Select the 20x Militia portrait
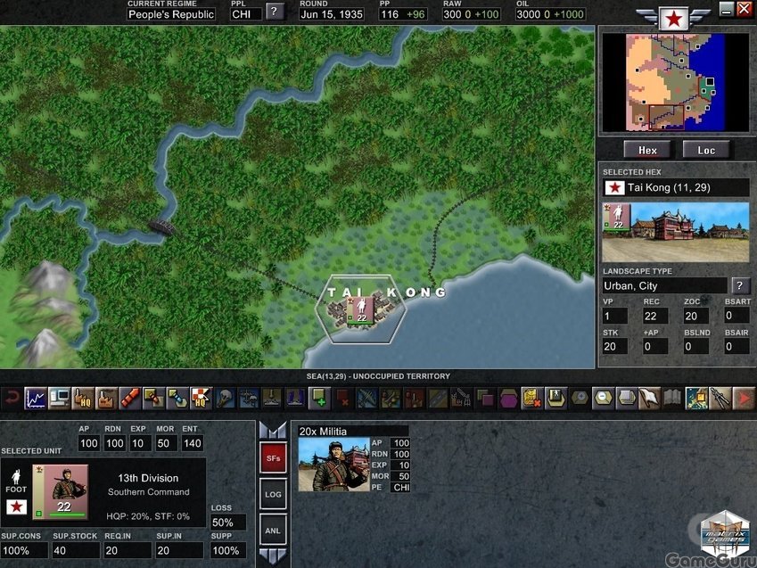Image resolution: width=757 pixels, height=568 pixels. (x=334, y=465)
